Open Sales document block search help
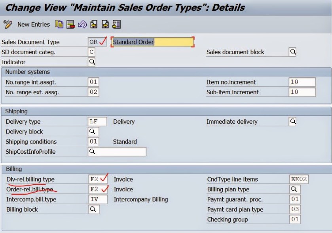 click(292, 52)
